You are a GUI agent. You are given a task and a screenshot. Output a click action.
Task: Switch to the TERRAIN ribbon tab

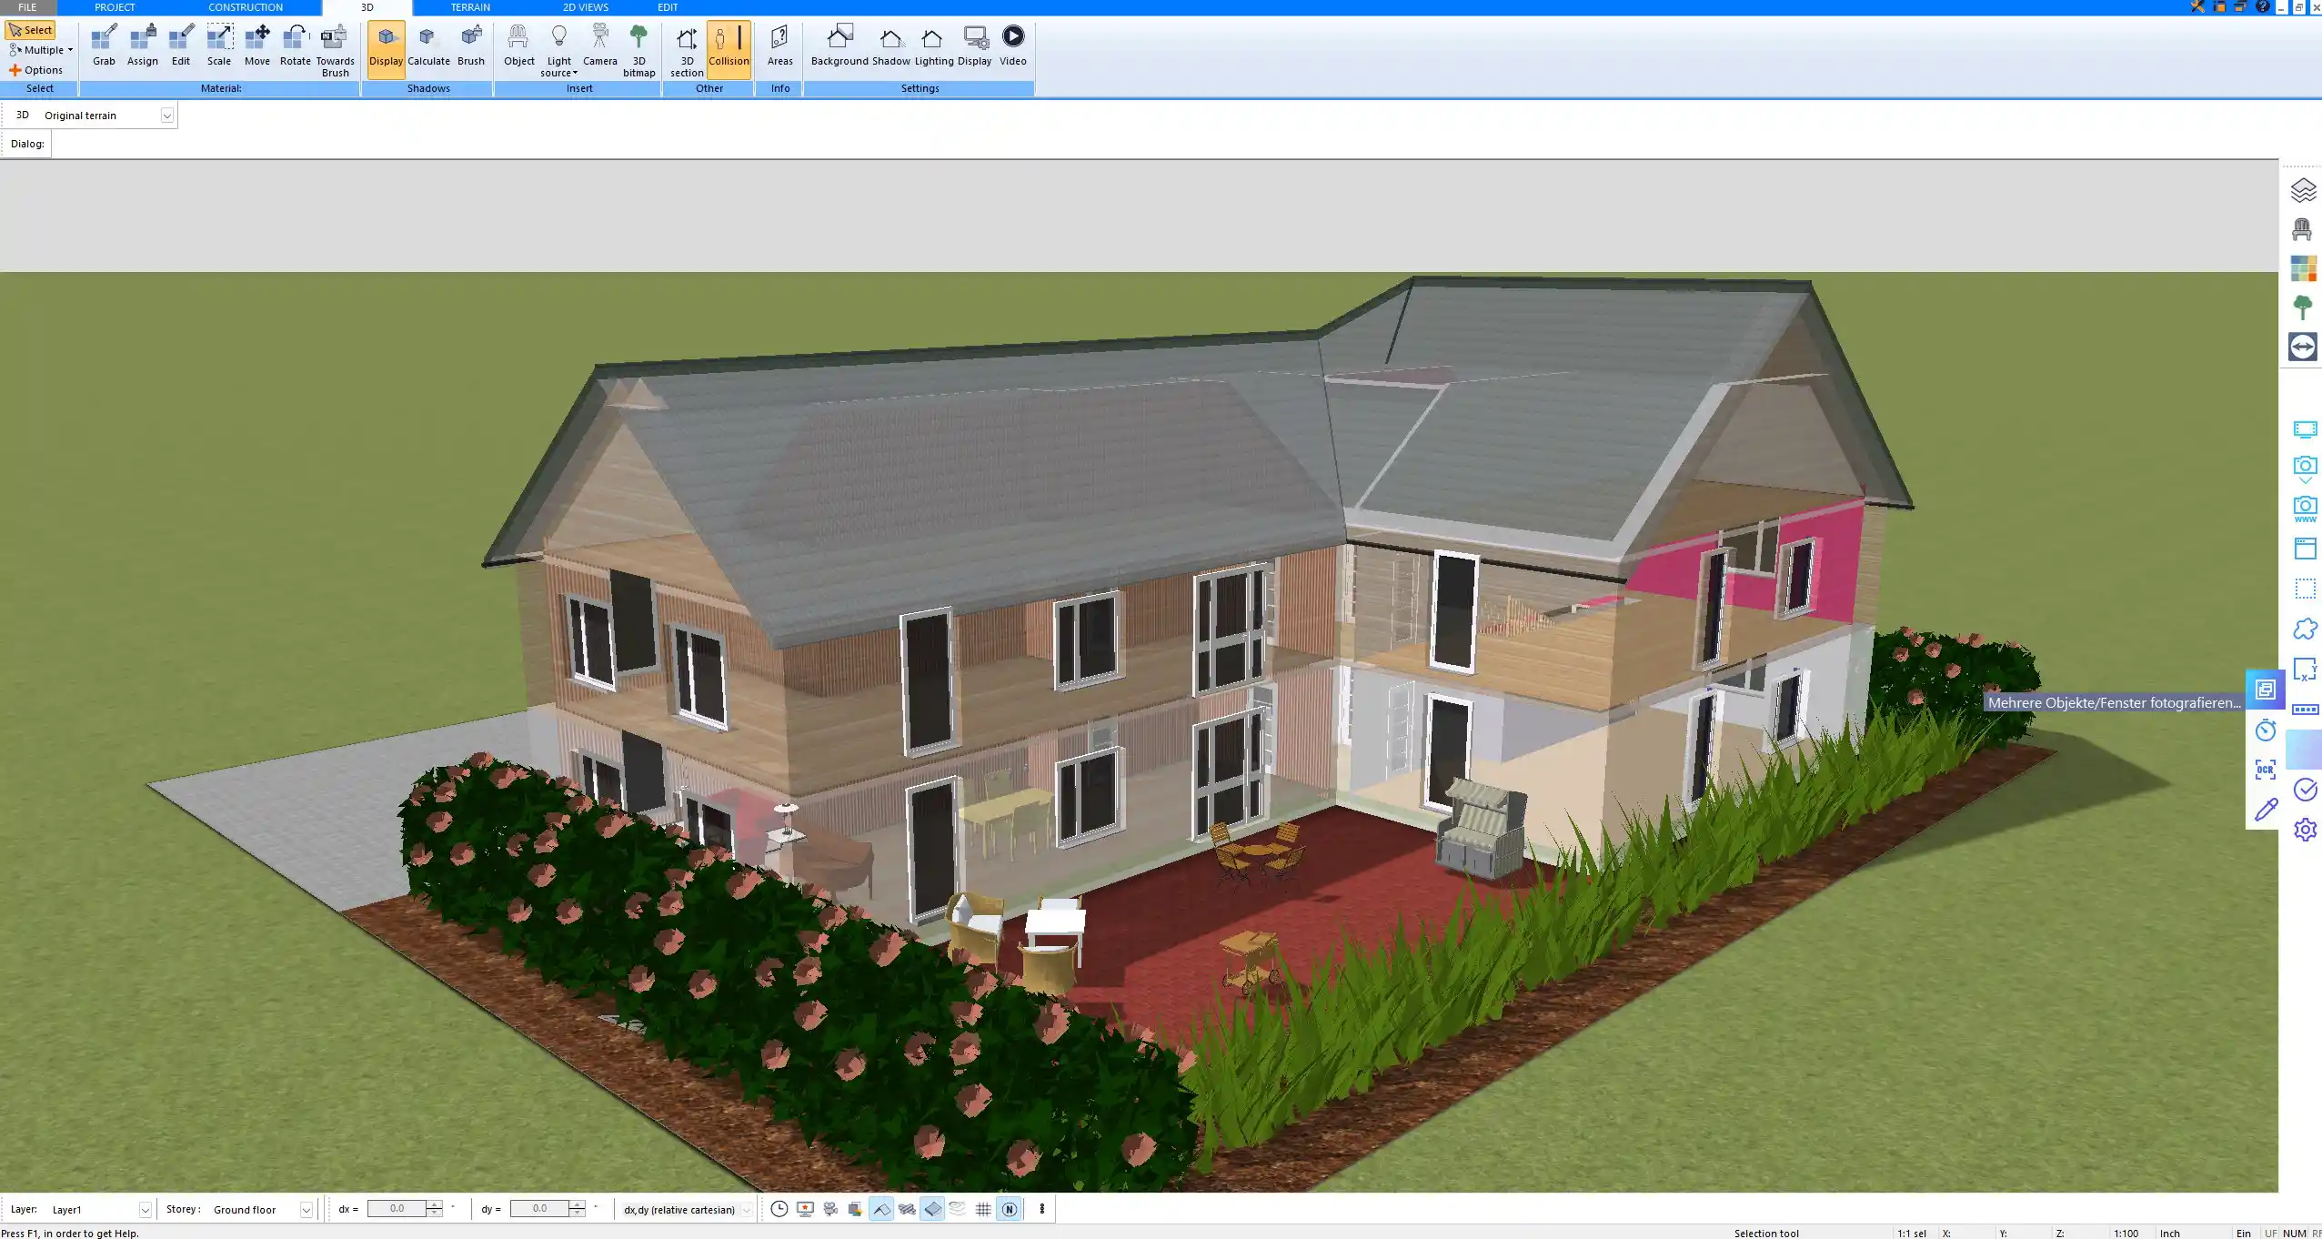click(x=470, y=7)
